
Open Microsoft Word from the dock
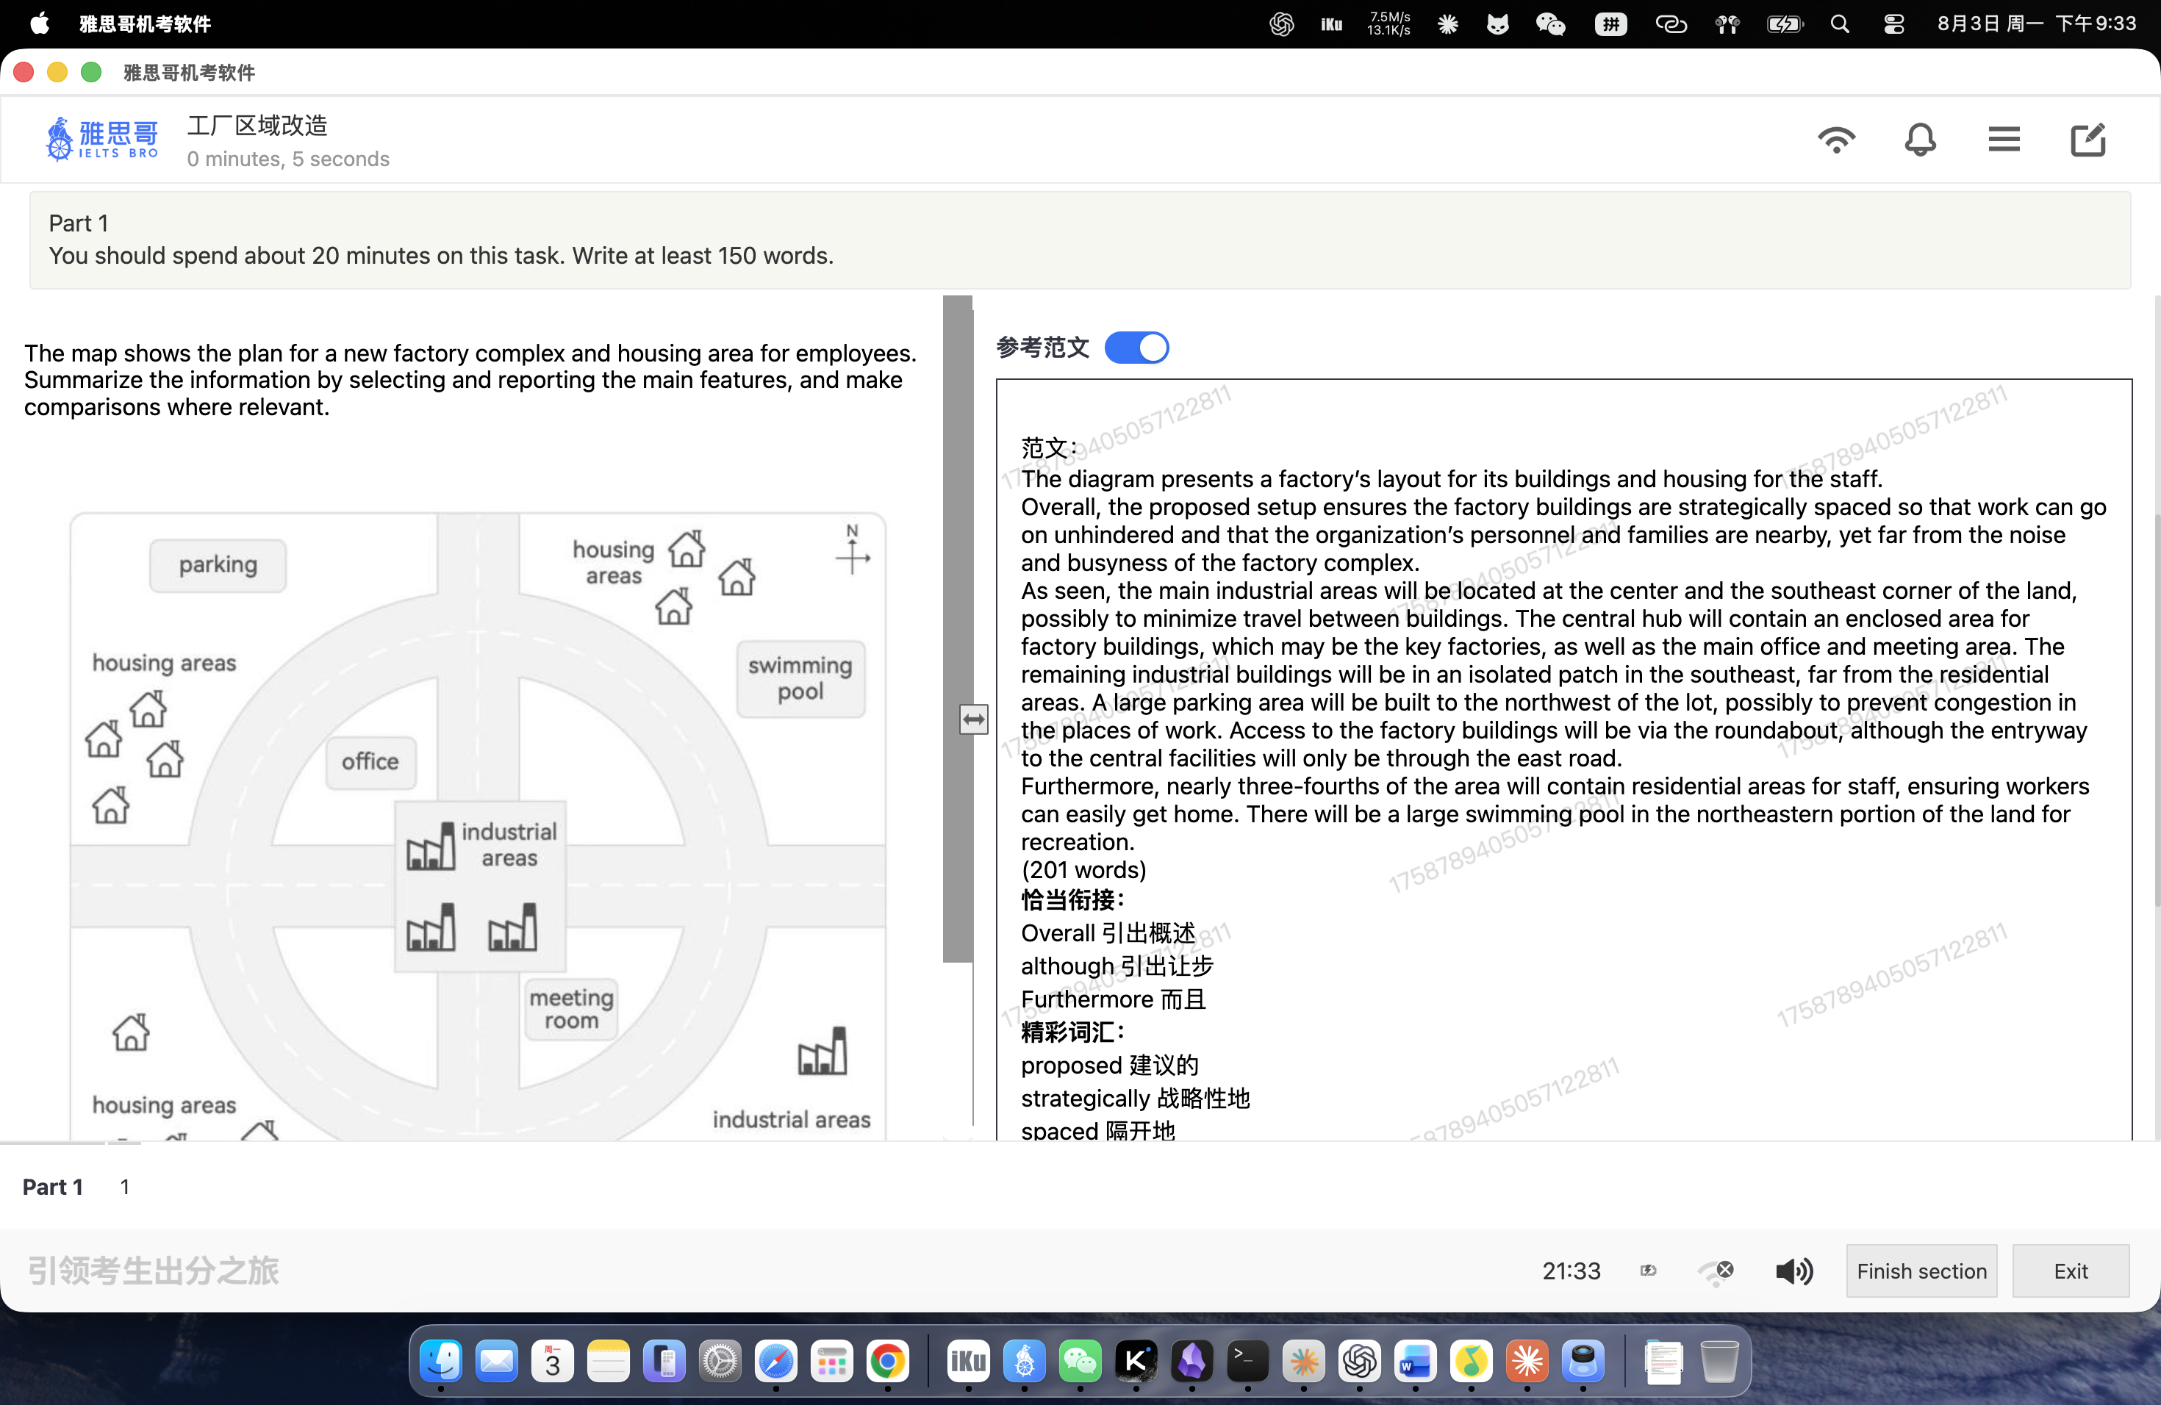pos(1416,1360)
